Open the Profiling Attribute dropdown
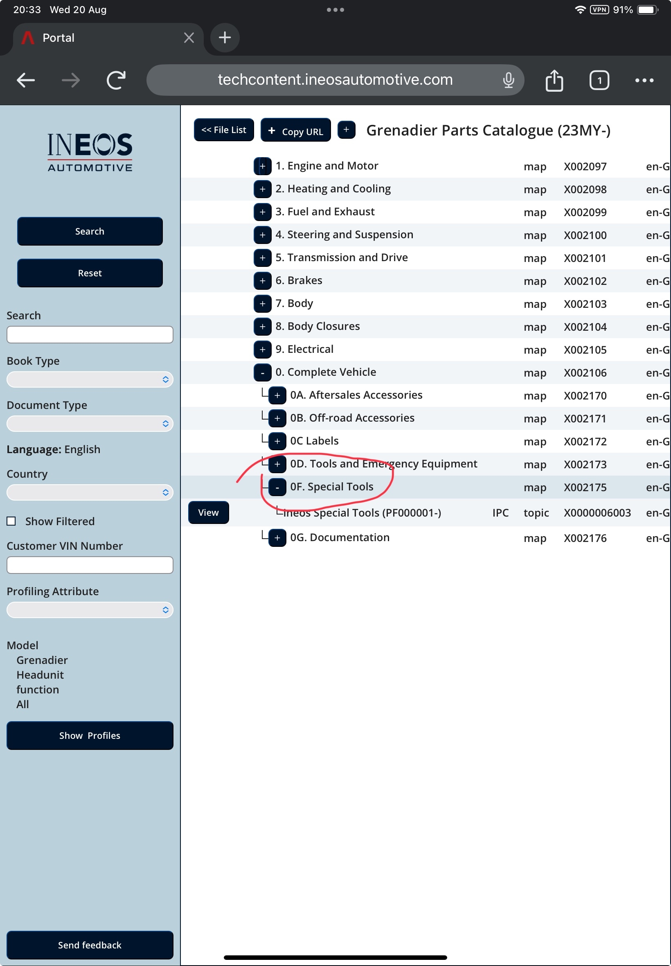The image size is (671, 966). point(90,610)
